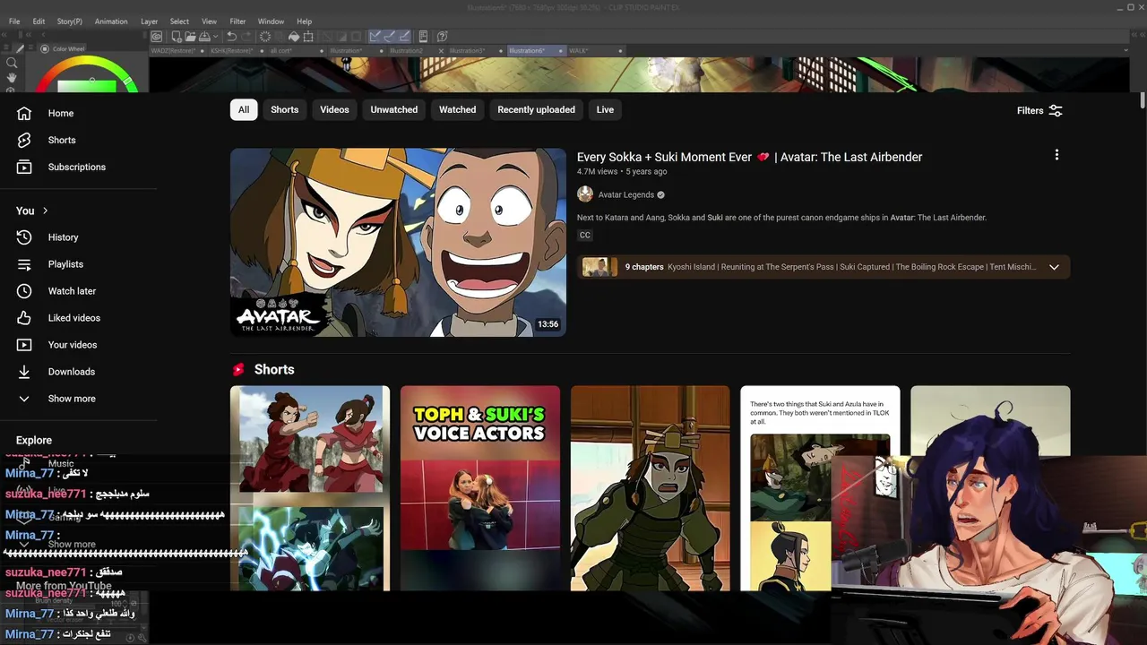Select the Unwatched filter chip
The height and width of the screenshot is (645, 1147).
click(x=394, y=109)
